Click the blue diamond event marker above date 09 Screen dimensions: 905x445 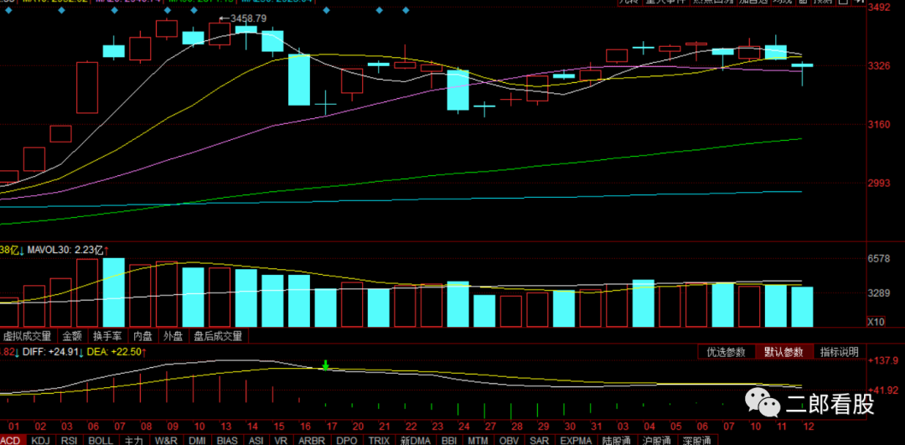(167, 10)
